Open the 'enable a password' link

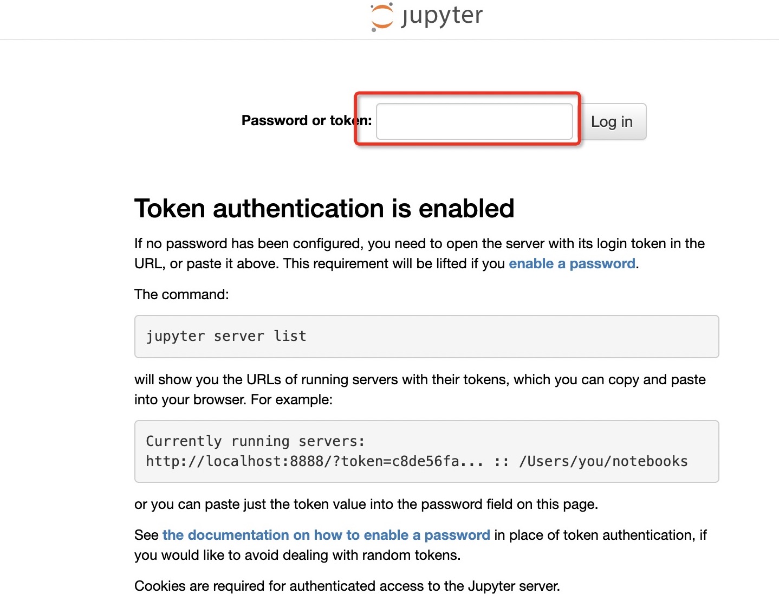(x=572, y=263)
